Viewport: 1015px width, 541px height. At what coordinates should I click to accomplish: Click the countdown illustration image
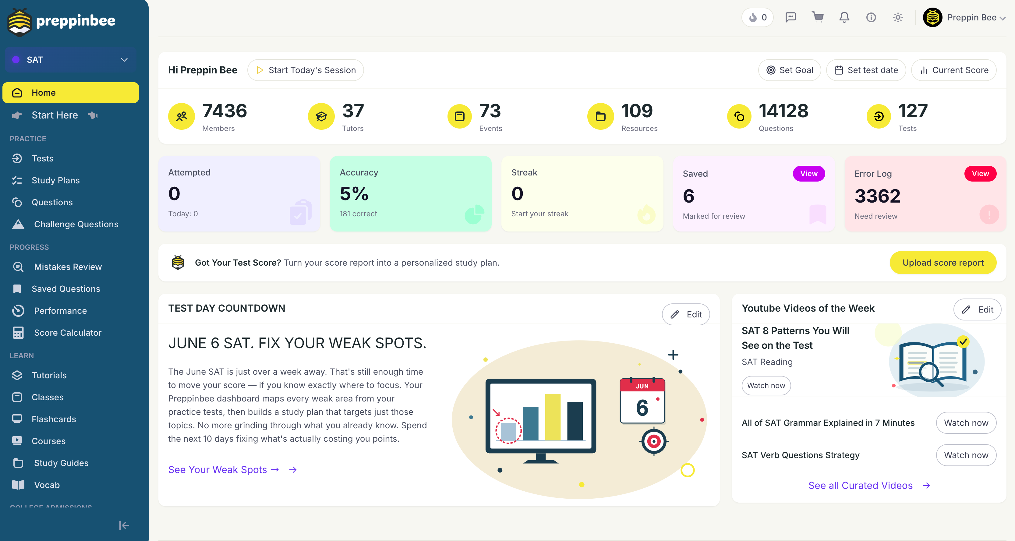[579, 420]
